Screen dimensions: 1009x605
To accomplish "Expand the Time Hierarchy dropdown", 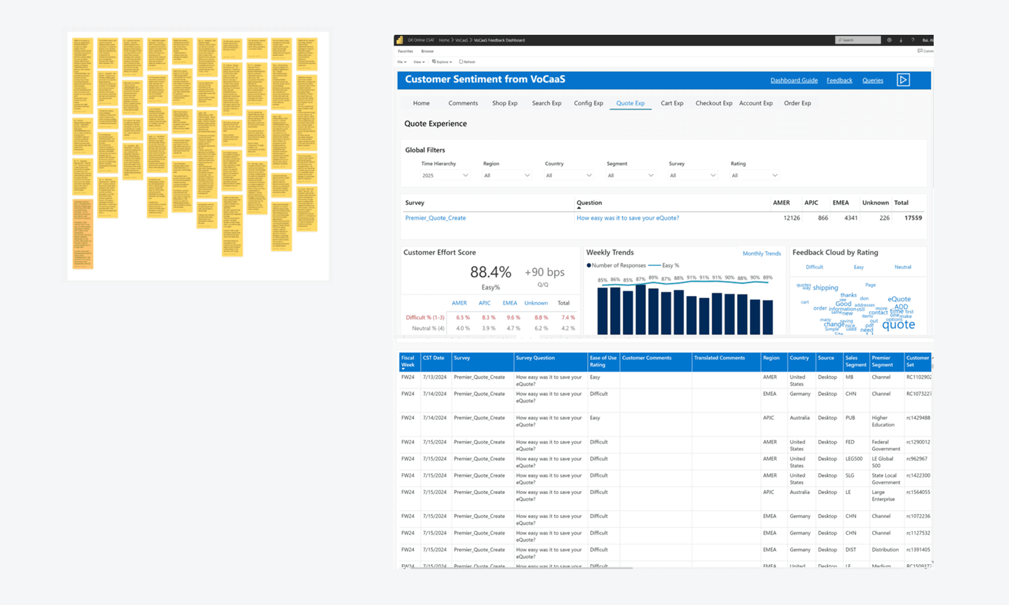I will click(x=445, y=175).
